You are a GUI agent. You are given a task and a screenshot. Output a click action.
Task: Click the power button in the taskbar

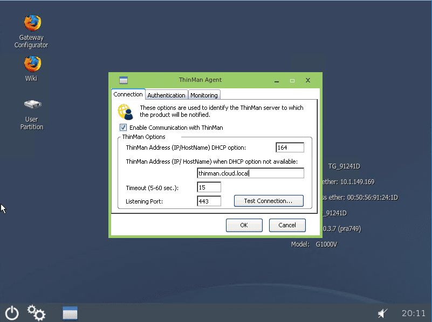click(x=11, y=312)
